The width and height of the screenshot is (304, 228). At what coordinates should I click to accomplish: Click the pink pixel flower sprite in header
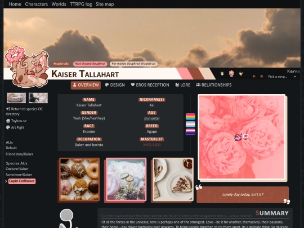[x=231, y=74]
